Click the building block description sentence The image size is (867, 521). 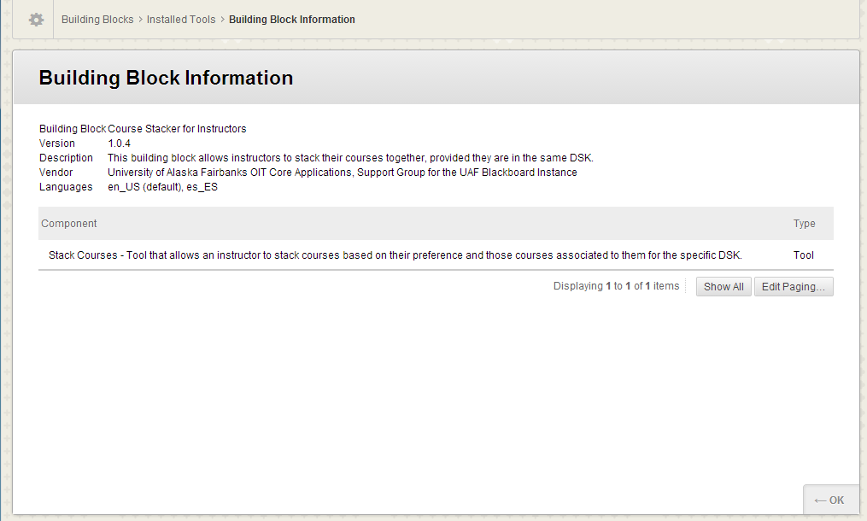click(350, 158)
